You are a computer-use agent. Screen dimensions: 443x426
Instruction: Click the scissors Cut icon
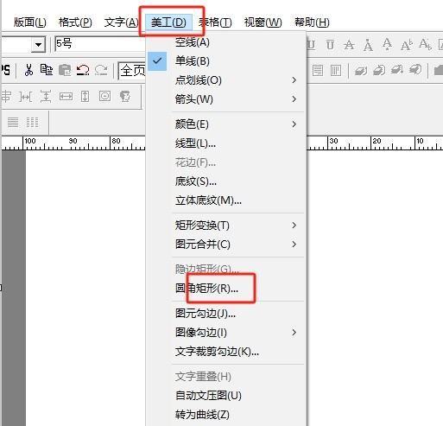pyautogui.click(x=28, y=70)
